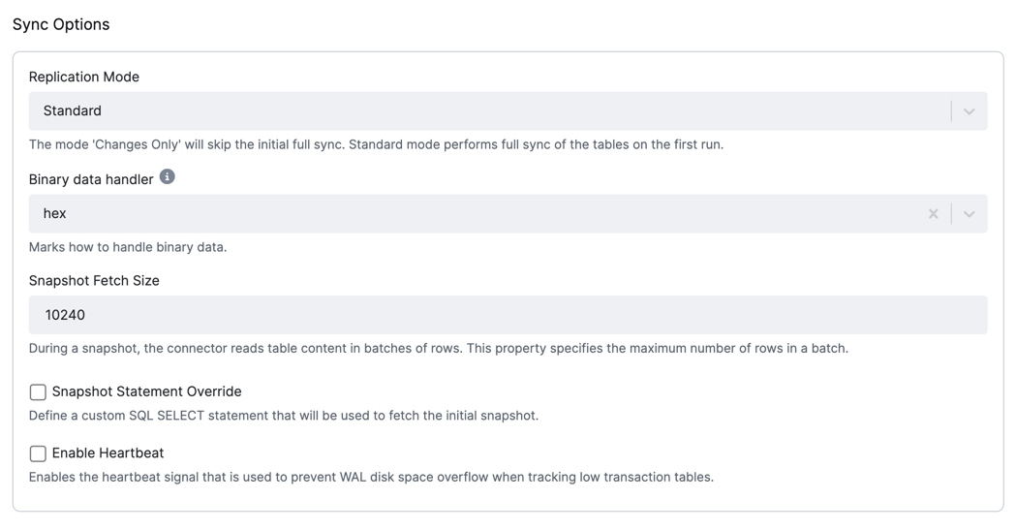Image resolution: width=1016 pixels, height=531 pixels.
Task: Focus the Snapshot Fetch Size field showing 10240
Action: pyautogui.click(x=508, y=315)
